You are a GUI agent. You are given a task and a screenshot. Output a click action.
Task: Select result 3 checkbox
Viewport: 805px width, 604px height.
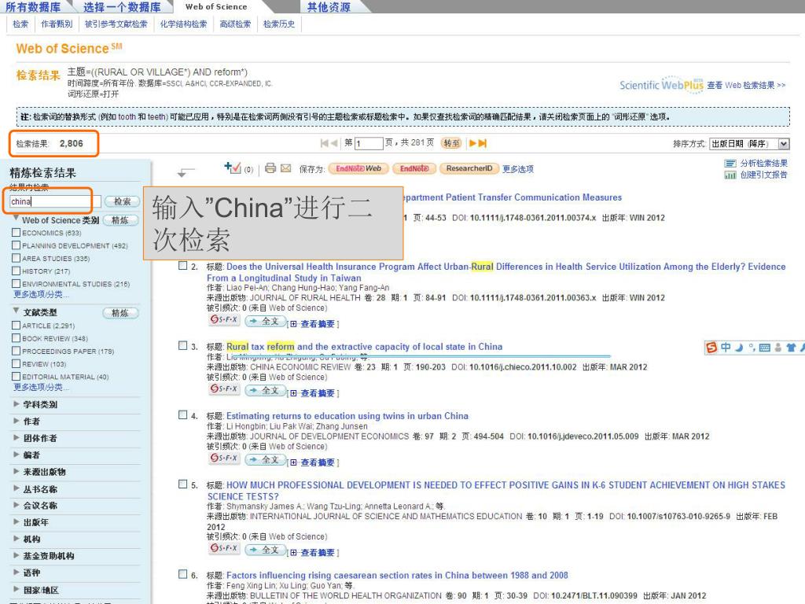tap(182, 346)
